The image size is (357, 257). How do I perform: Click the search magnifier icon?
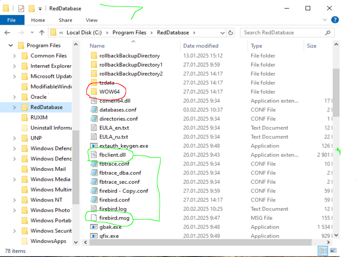[328, 33]
